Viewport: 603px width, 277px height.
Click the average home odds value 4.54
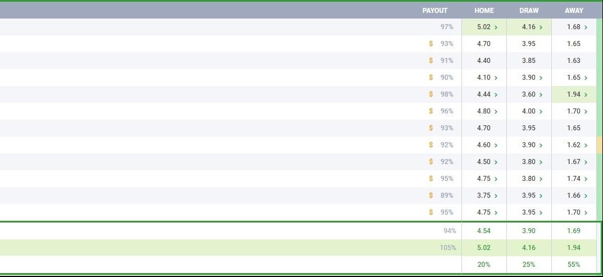pos(484,230)
